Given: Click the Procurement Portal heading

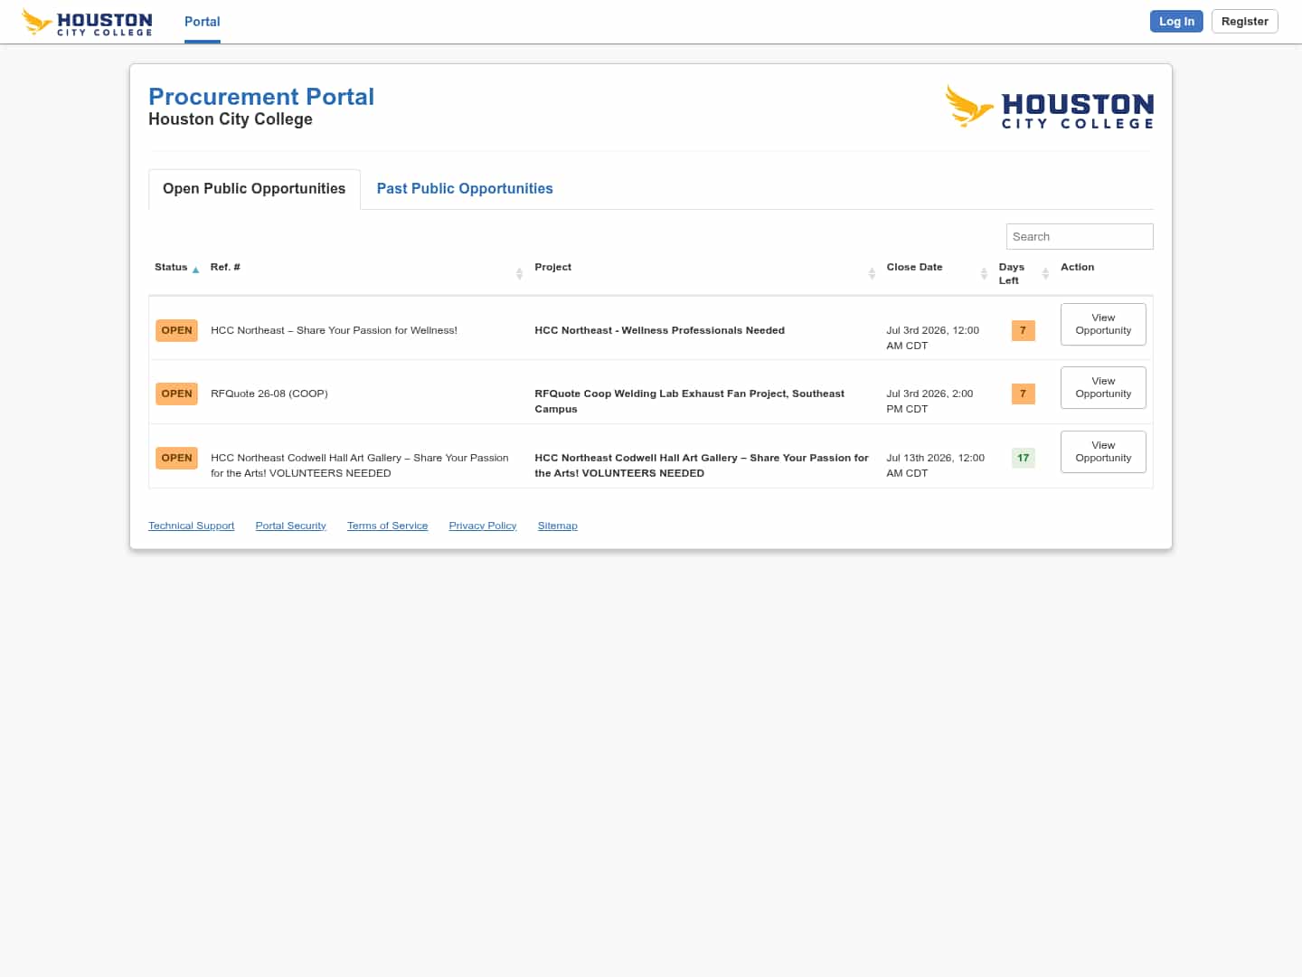Looking at the screenshot, I should click(x=261, y=97).
